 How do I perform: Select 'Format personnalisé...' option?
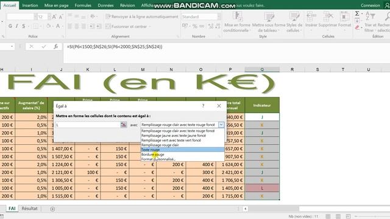183,159
